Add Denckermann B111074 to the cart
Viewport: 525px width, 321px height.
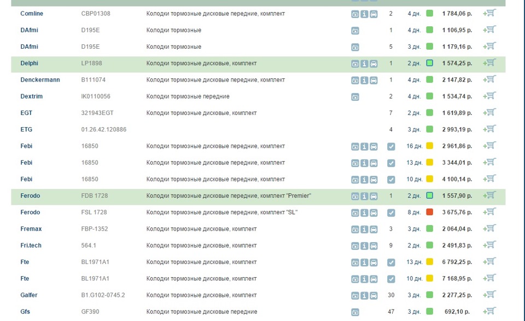click(489, 79)
